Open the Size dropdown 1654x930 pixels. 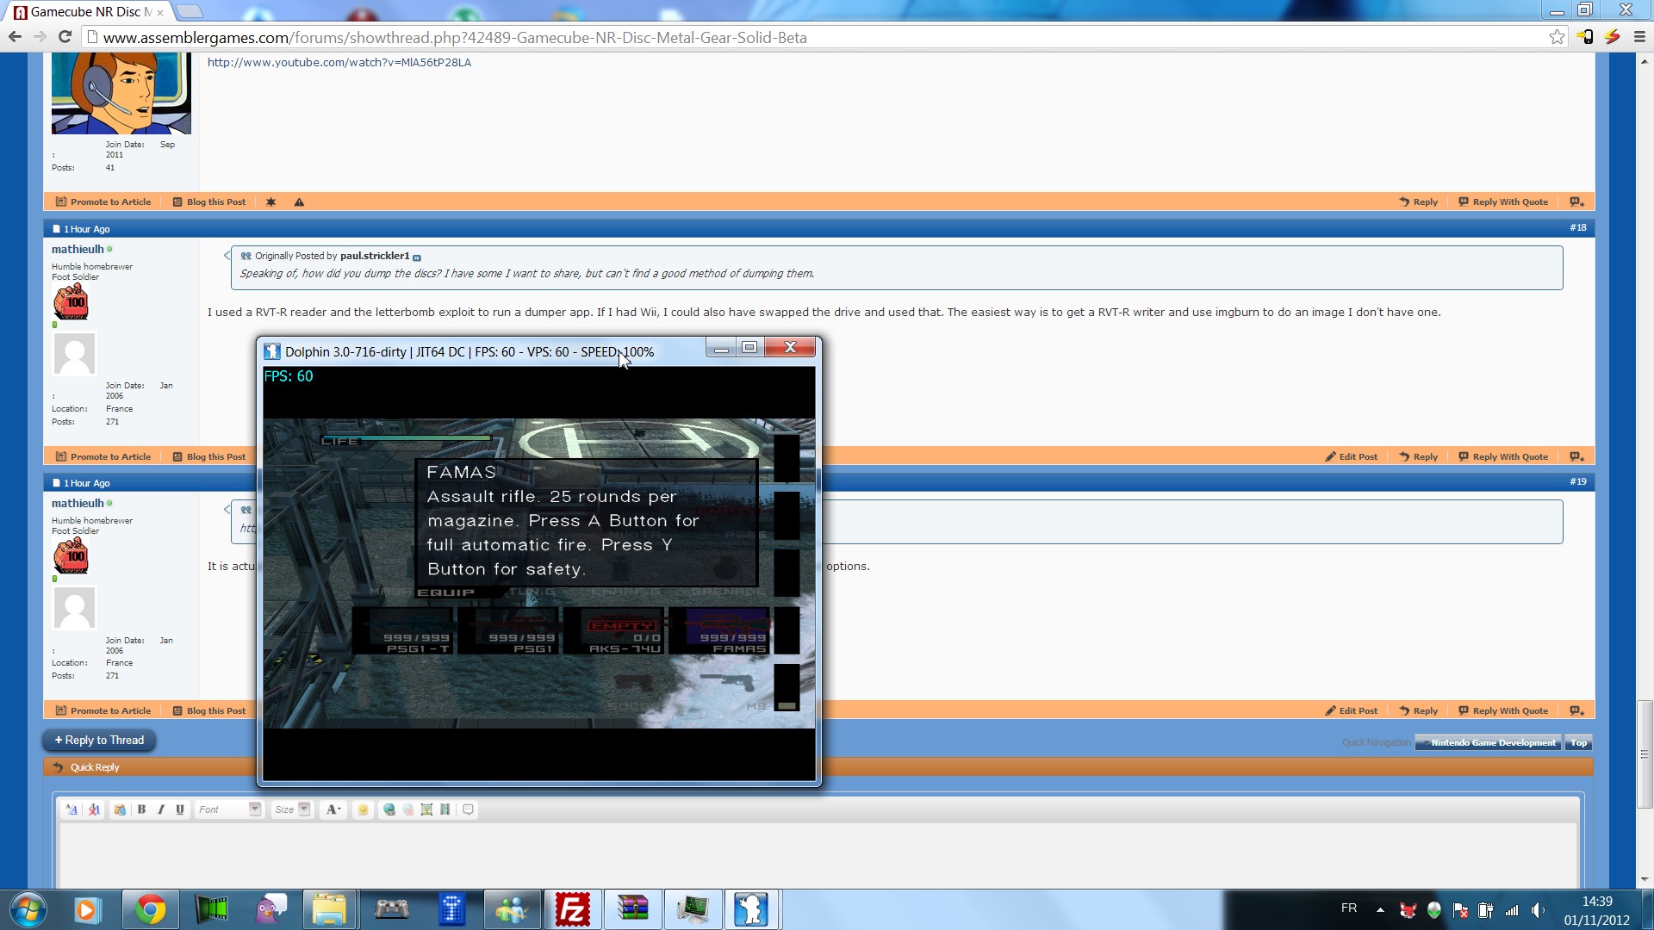pyautogui.click(x=291, y=809)
